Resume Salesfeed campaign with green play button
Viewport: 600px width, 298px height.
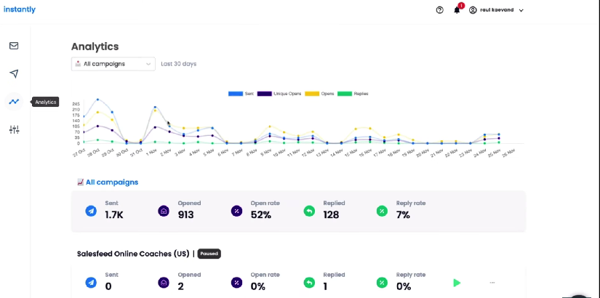pyautogui.click(x=457, y=282)
